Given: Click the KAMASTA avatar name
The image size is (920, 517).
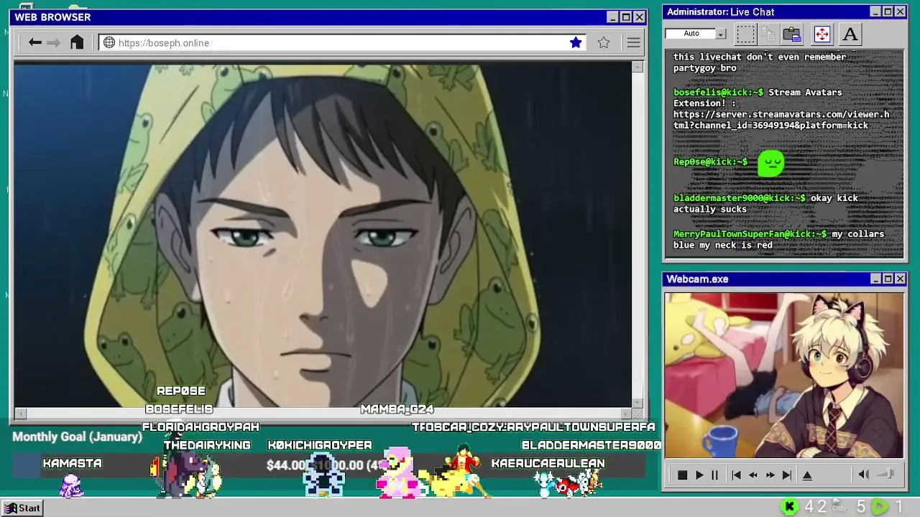Looking at the screenshot, I should click(x=72, y=463).
